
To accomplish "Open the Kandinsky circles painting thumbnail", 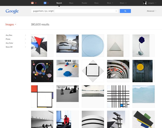I will click(42, 71).
